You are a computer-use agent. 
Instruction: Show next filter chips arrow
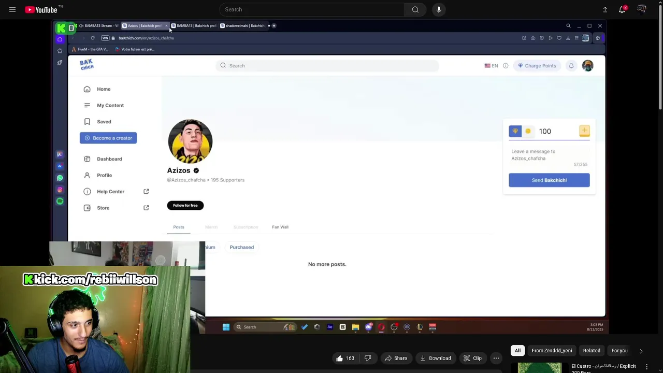641,351
